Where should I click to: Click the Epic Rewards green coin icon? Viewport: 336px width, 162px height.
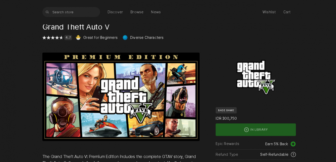point(293,144)
